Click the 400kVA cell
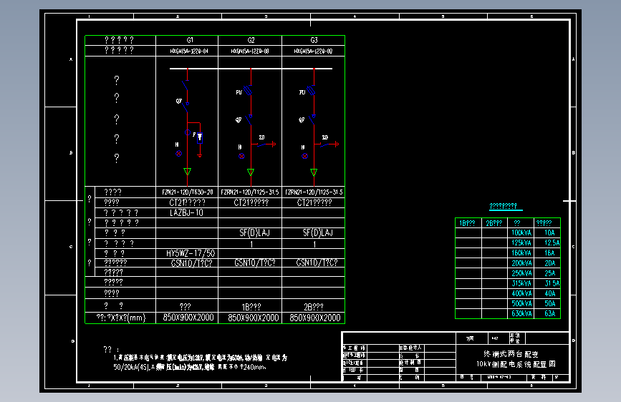Image resolution: width=621 pixels, height=402 pixels. point(521,293)
